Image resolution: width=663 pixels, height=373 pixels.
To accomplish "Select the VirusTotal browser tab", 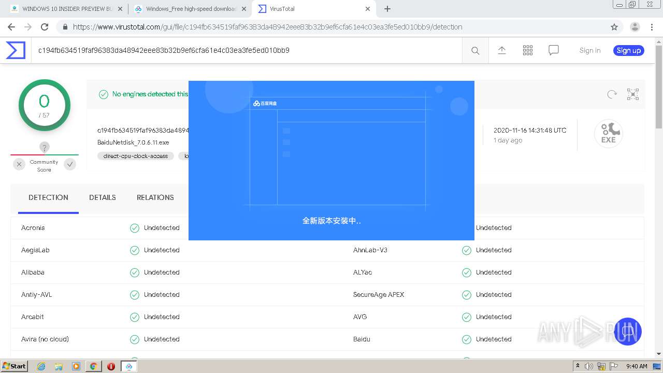I will 313,9.
